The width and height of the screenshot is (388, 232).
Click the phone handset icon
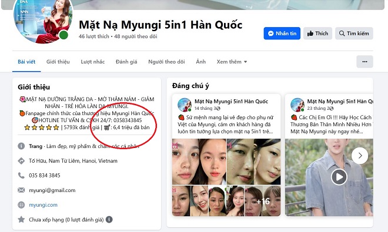(x=21, y=176)
